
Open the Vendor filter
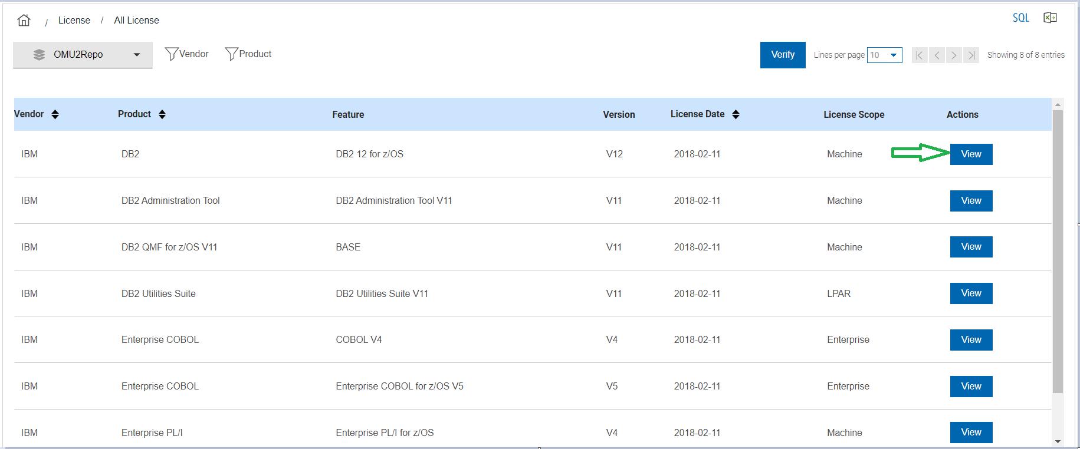(x=187, y=54)
